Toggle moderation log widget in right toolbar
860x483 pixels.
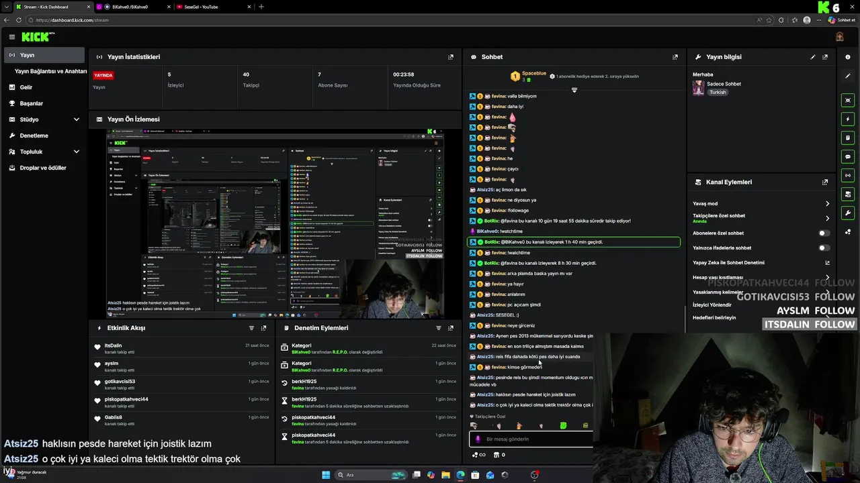click(848, 138)
